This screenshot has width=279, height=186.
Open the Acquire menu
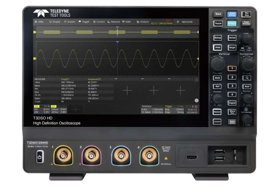[69, 22]
